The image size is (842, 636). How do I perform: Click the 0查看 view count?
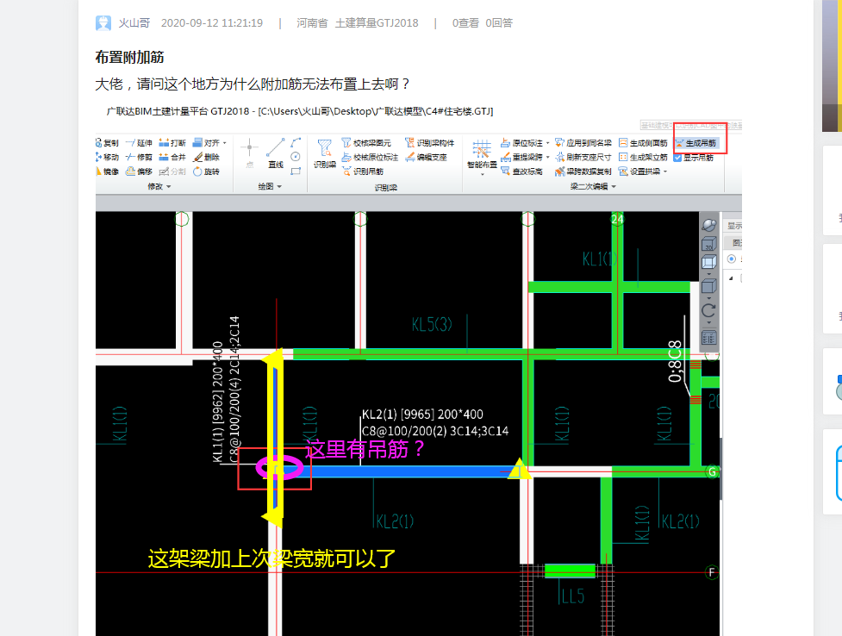(x=465, y=22)
